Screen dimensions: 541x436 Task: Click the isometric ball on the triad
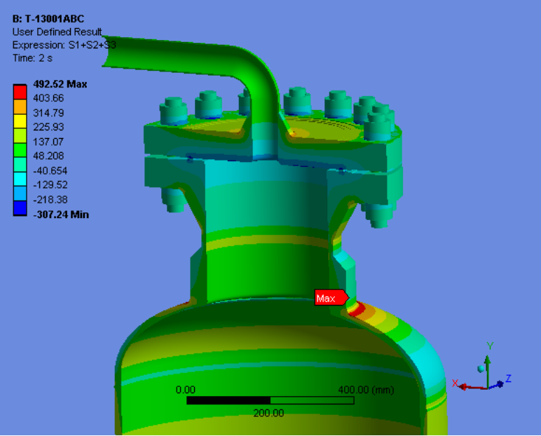pos(481,369)
